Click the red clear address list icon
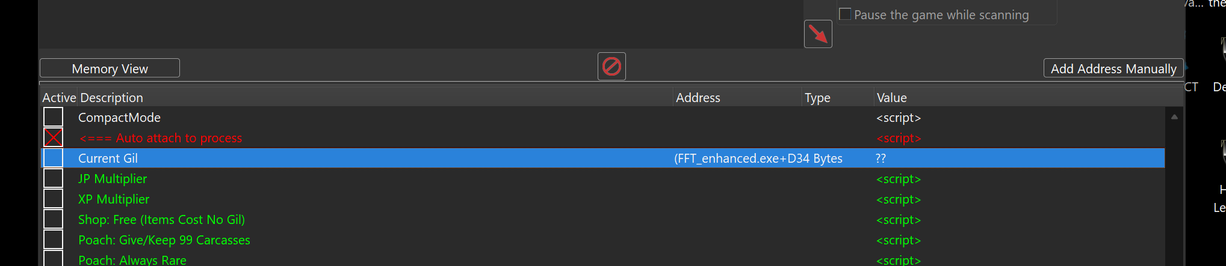 (x=611, y=66)
